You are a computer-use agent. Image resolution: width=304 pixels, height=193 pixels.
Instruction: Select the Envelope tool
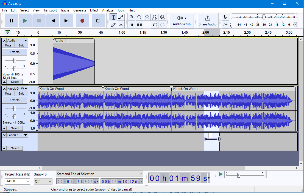(121, 17)
